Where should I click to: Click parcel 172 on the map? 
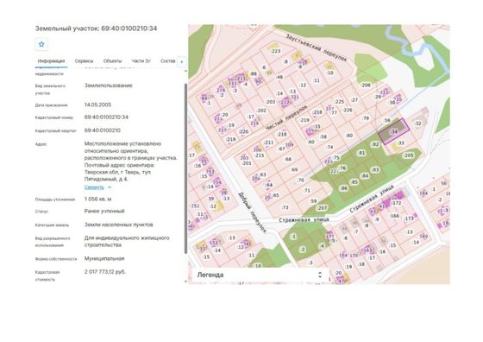(397, 203)
